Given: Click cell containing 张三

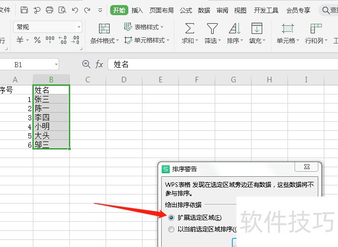Looking at the screenshot, I should pyautogui.click(x=52, y=99).
